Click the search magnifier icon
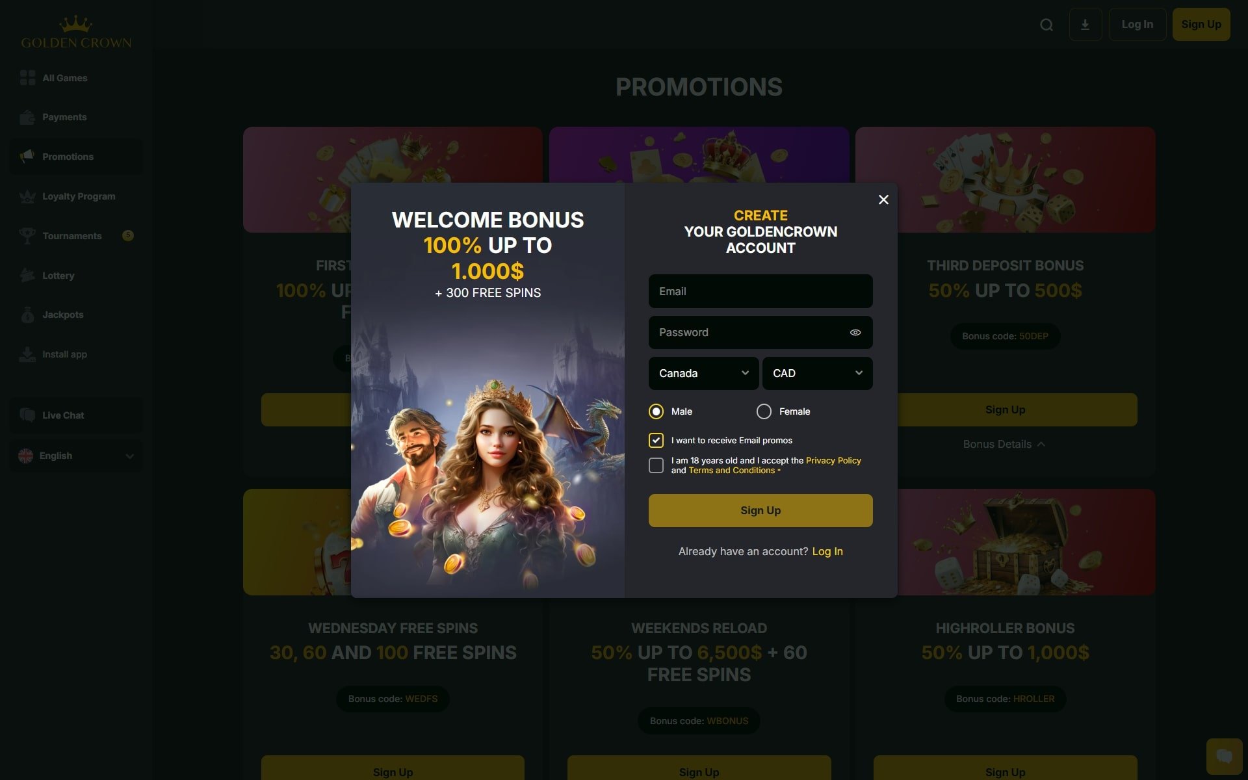1248x780 pixels. (x=1046, y=25)
